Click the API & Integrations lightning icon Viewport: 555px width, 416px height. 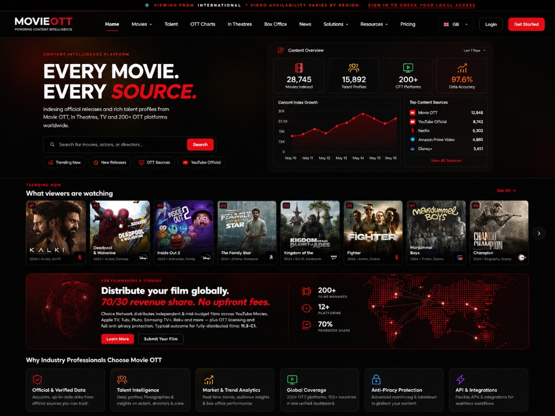[460, 380]
